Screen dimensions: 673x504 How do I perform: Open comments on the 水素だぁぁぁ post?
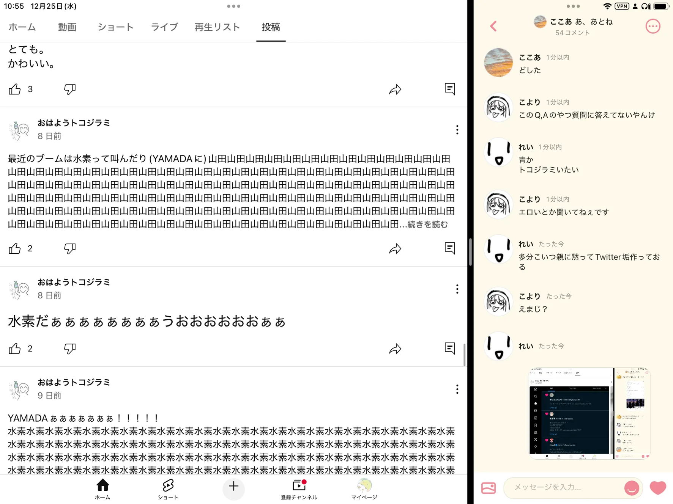tap(450, 348)
